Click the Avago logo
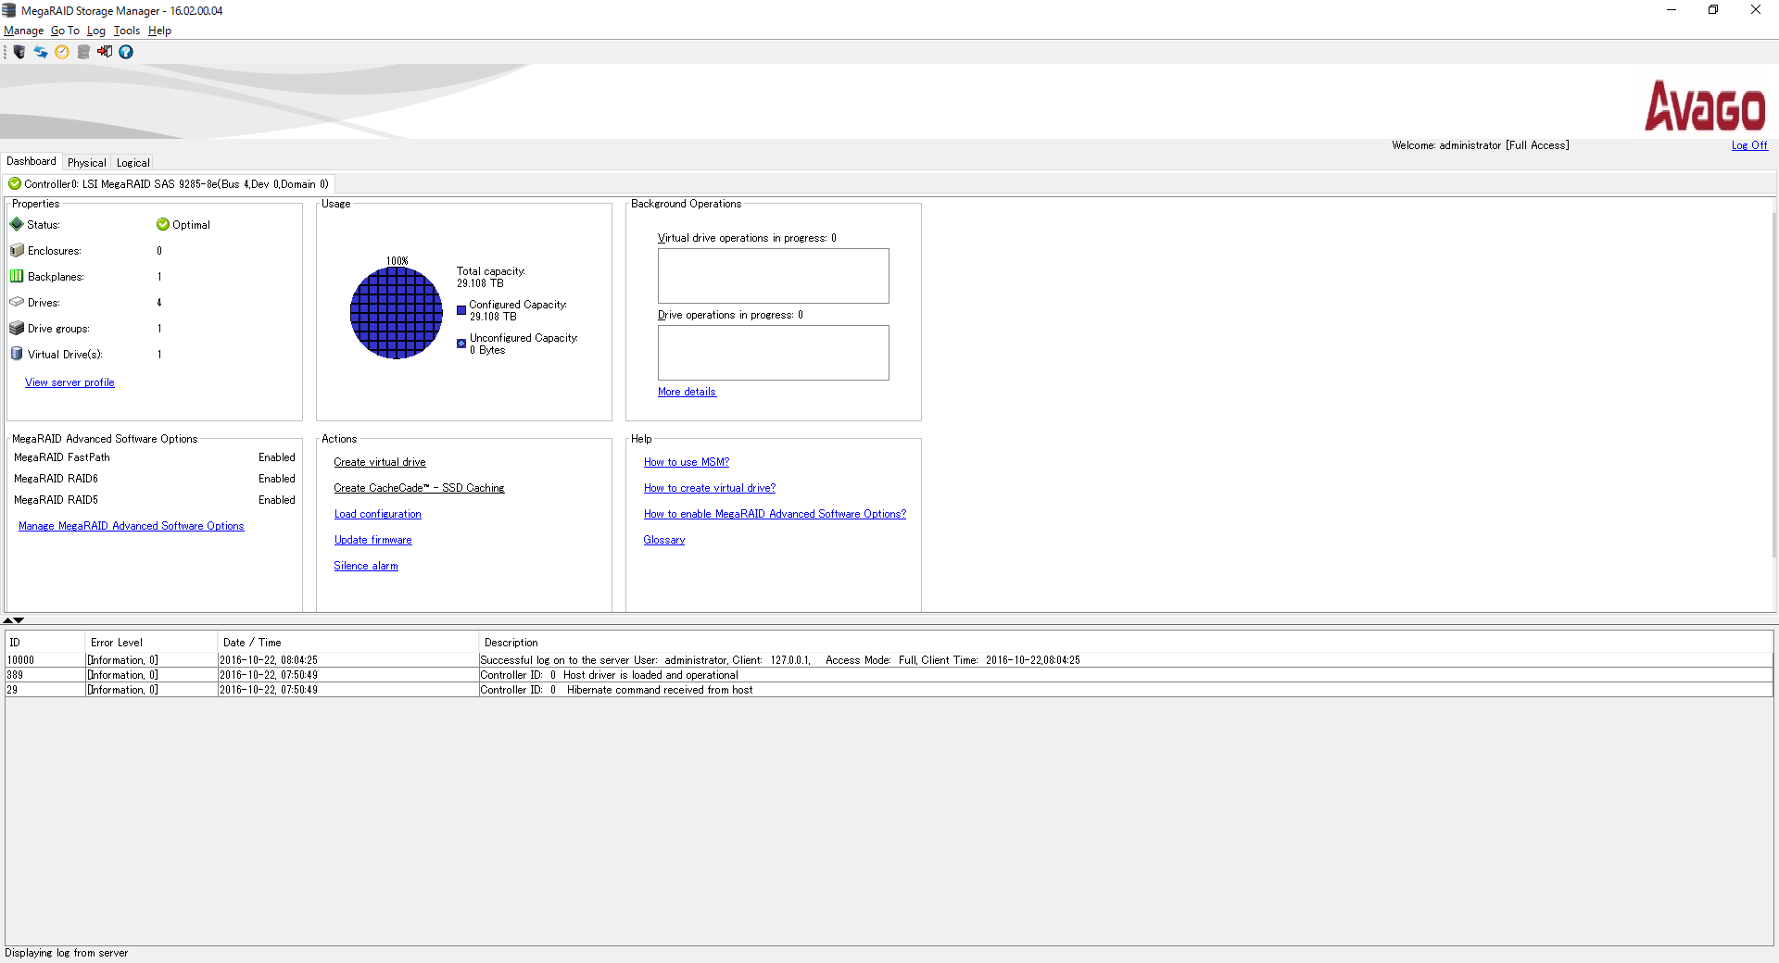This screenshot has width=1779, height=963. point(1706,106)
